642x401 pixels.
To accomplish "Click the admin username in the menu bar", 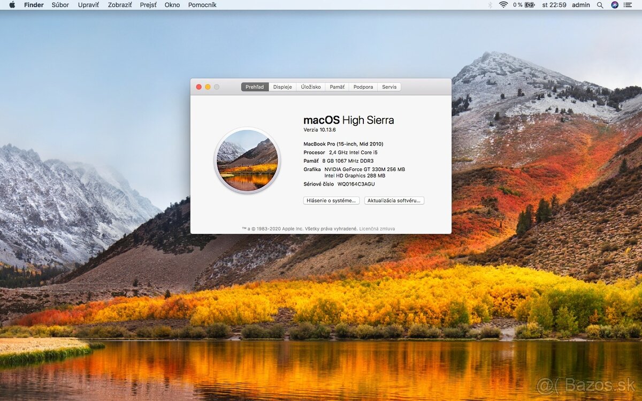I will (580, 5).
